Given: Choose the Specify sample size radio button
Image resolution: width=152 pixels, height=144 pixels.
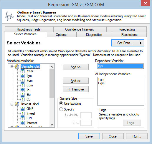Looking at the screenshot, I should 61,109.
